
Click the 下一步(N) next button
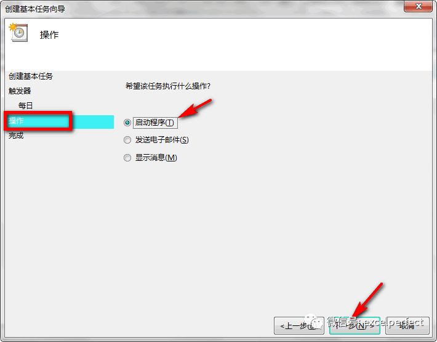click(355, 325)
